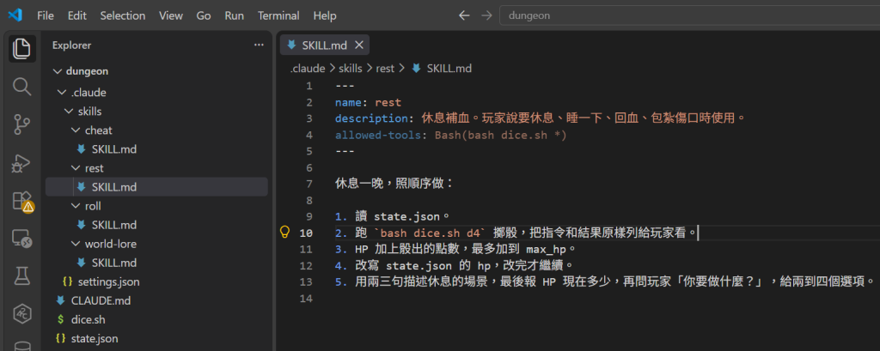The image size is (880, 351).
Task: Click line number 14 in the gutter
Action: pos(306,299)
